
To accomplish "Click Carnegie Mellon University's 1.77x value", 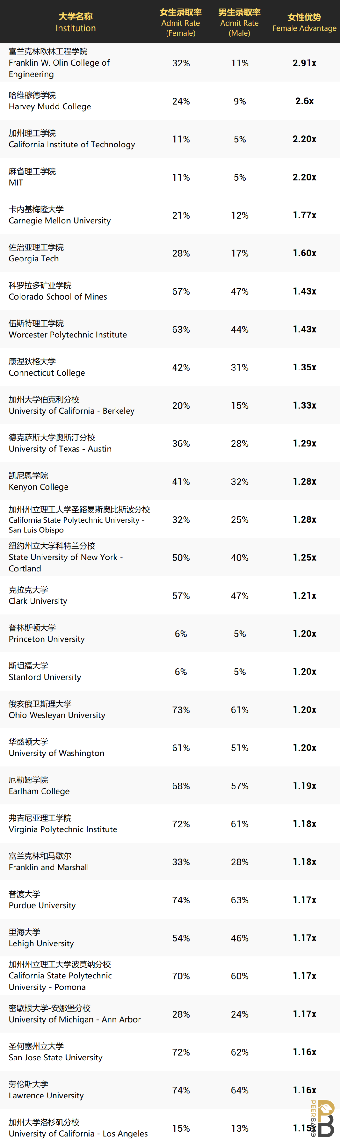I will (304, 215).
